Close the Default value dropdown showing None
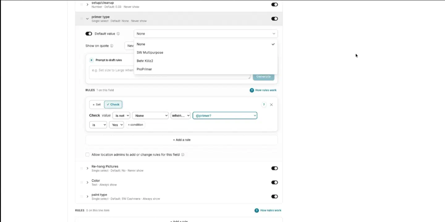 point(206,34)
